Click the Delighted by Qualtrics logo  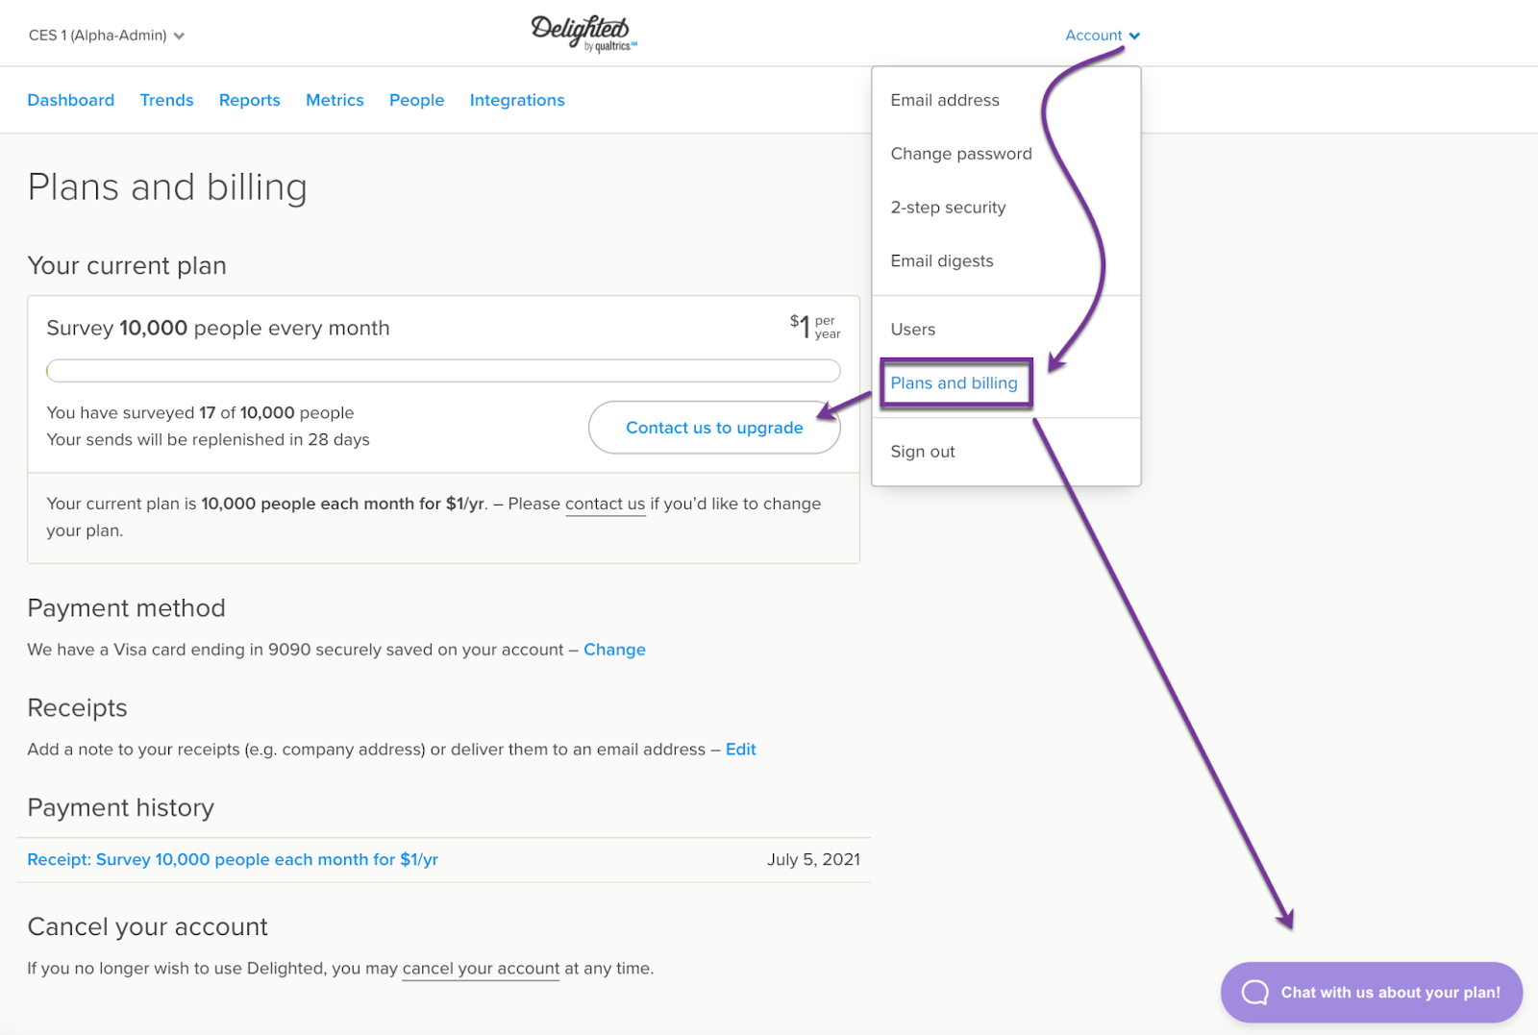[583, 34]
